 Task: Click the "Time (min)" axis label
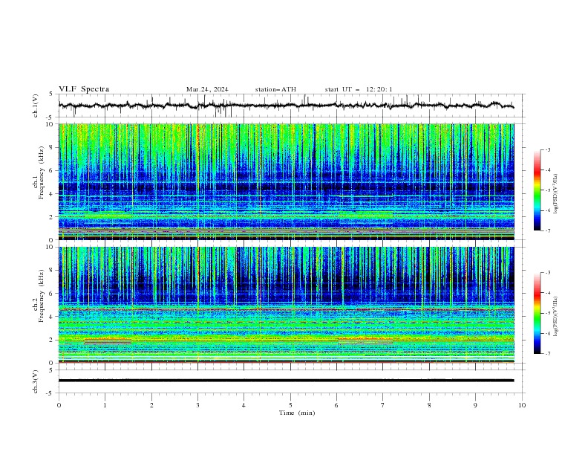tap(297, 413)
